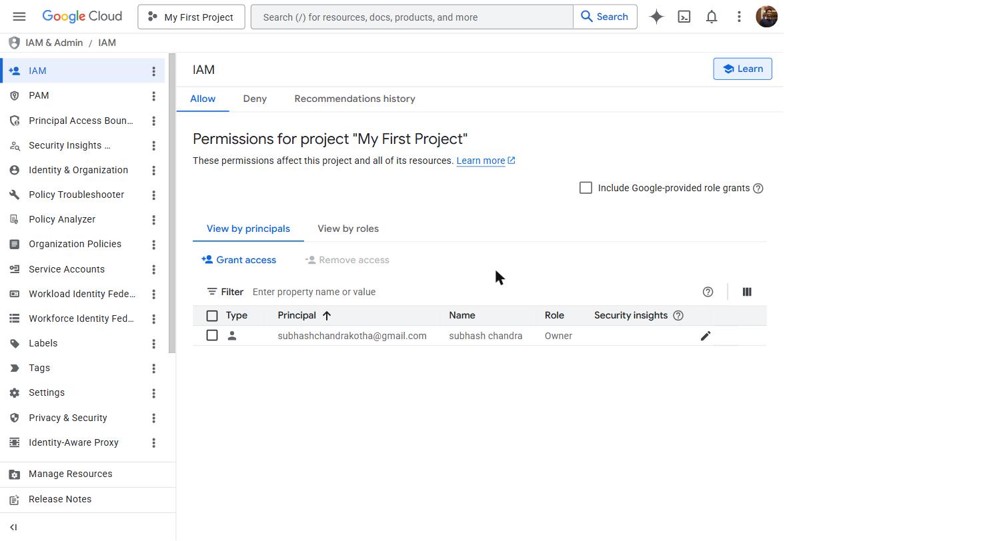The width and height of the screenshot is (991, 541).
Task: Open three-dot menu beside Labels
Action: [153, 343]
